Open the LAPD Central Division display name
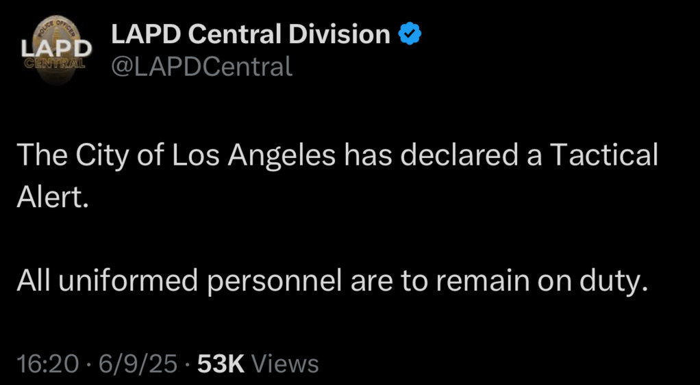The width and height of the screenshot is (700, 385). 251,34
